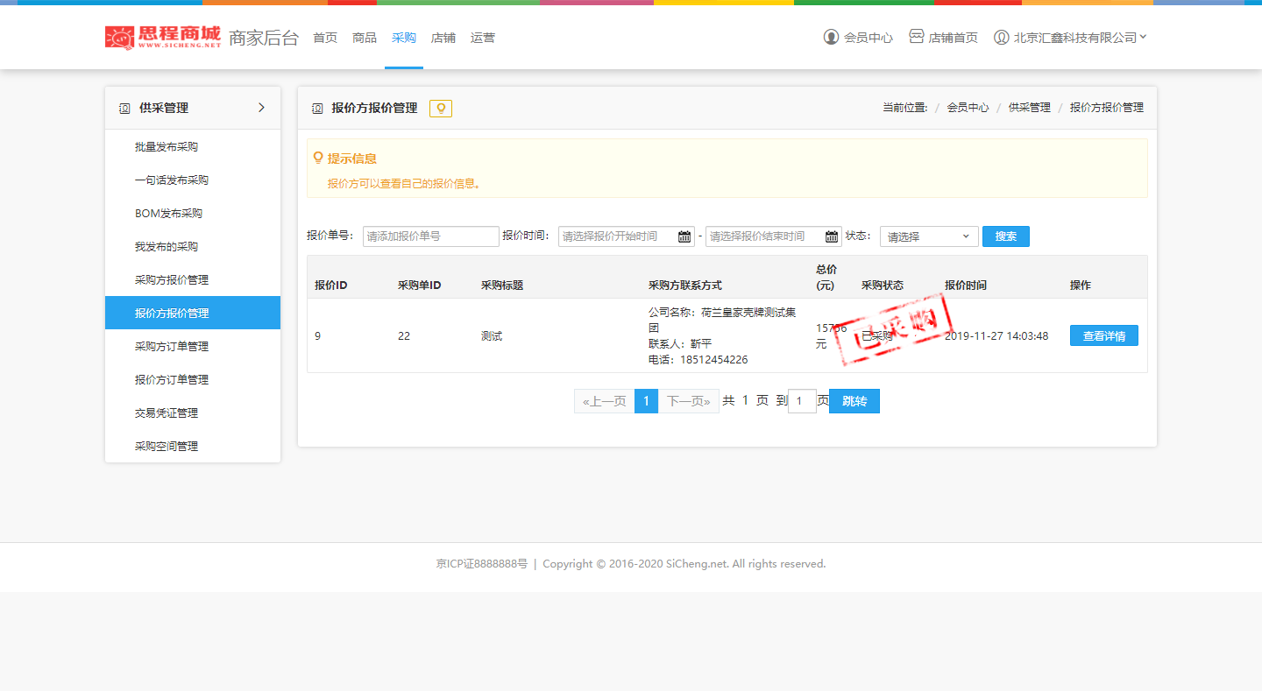
Task: Open 交易凭证管理 in sidebar
Action: (193, 413)
